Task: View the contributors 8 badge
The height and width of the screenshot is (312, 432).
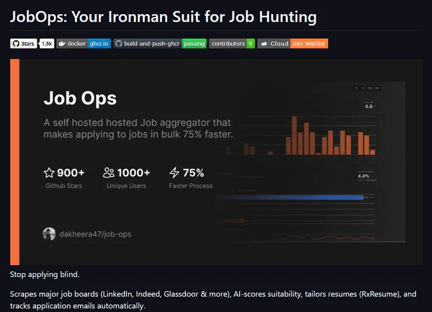Action: click(x=232, y=44)
